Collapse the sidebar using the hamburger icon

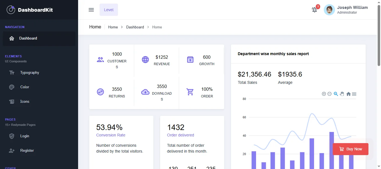[x=91, y=9]
